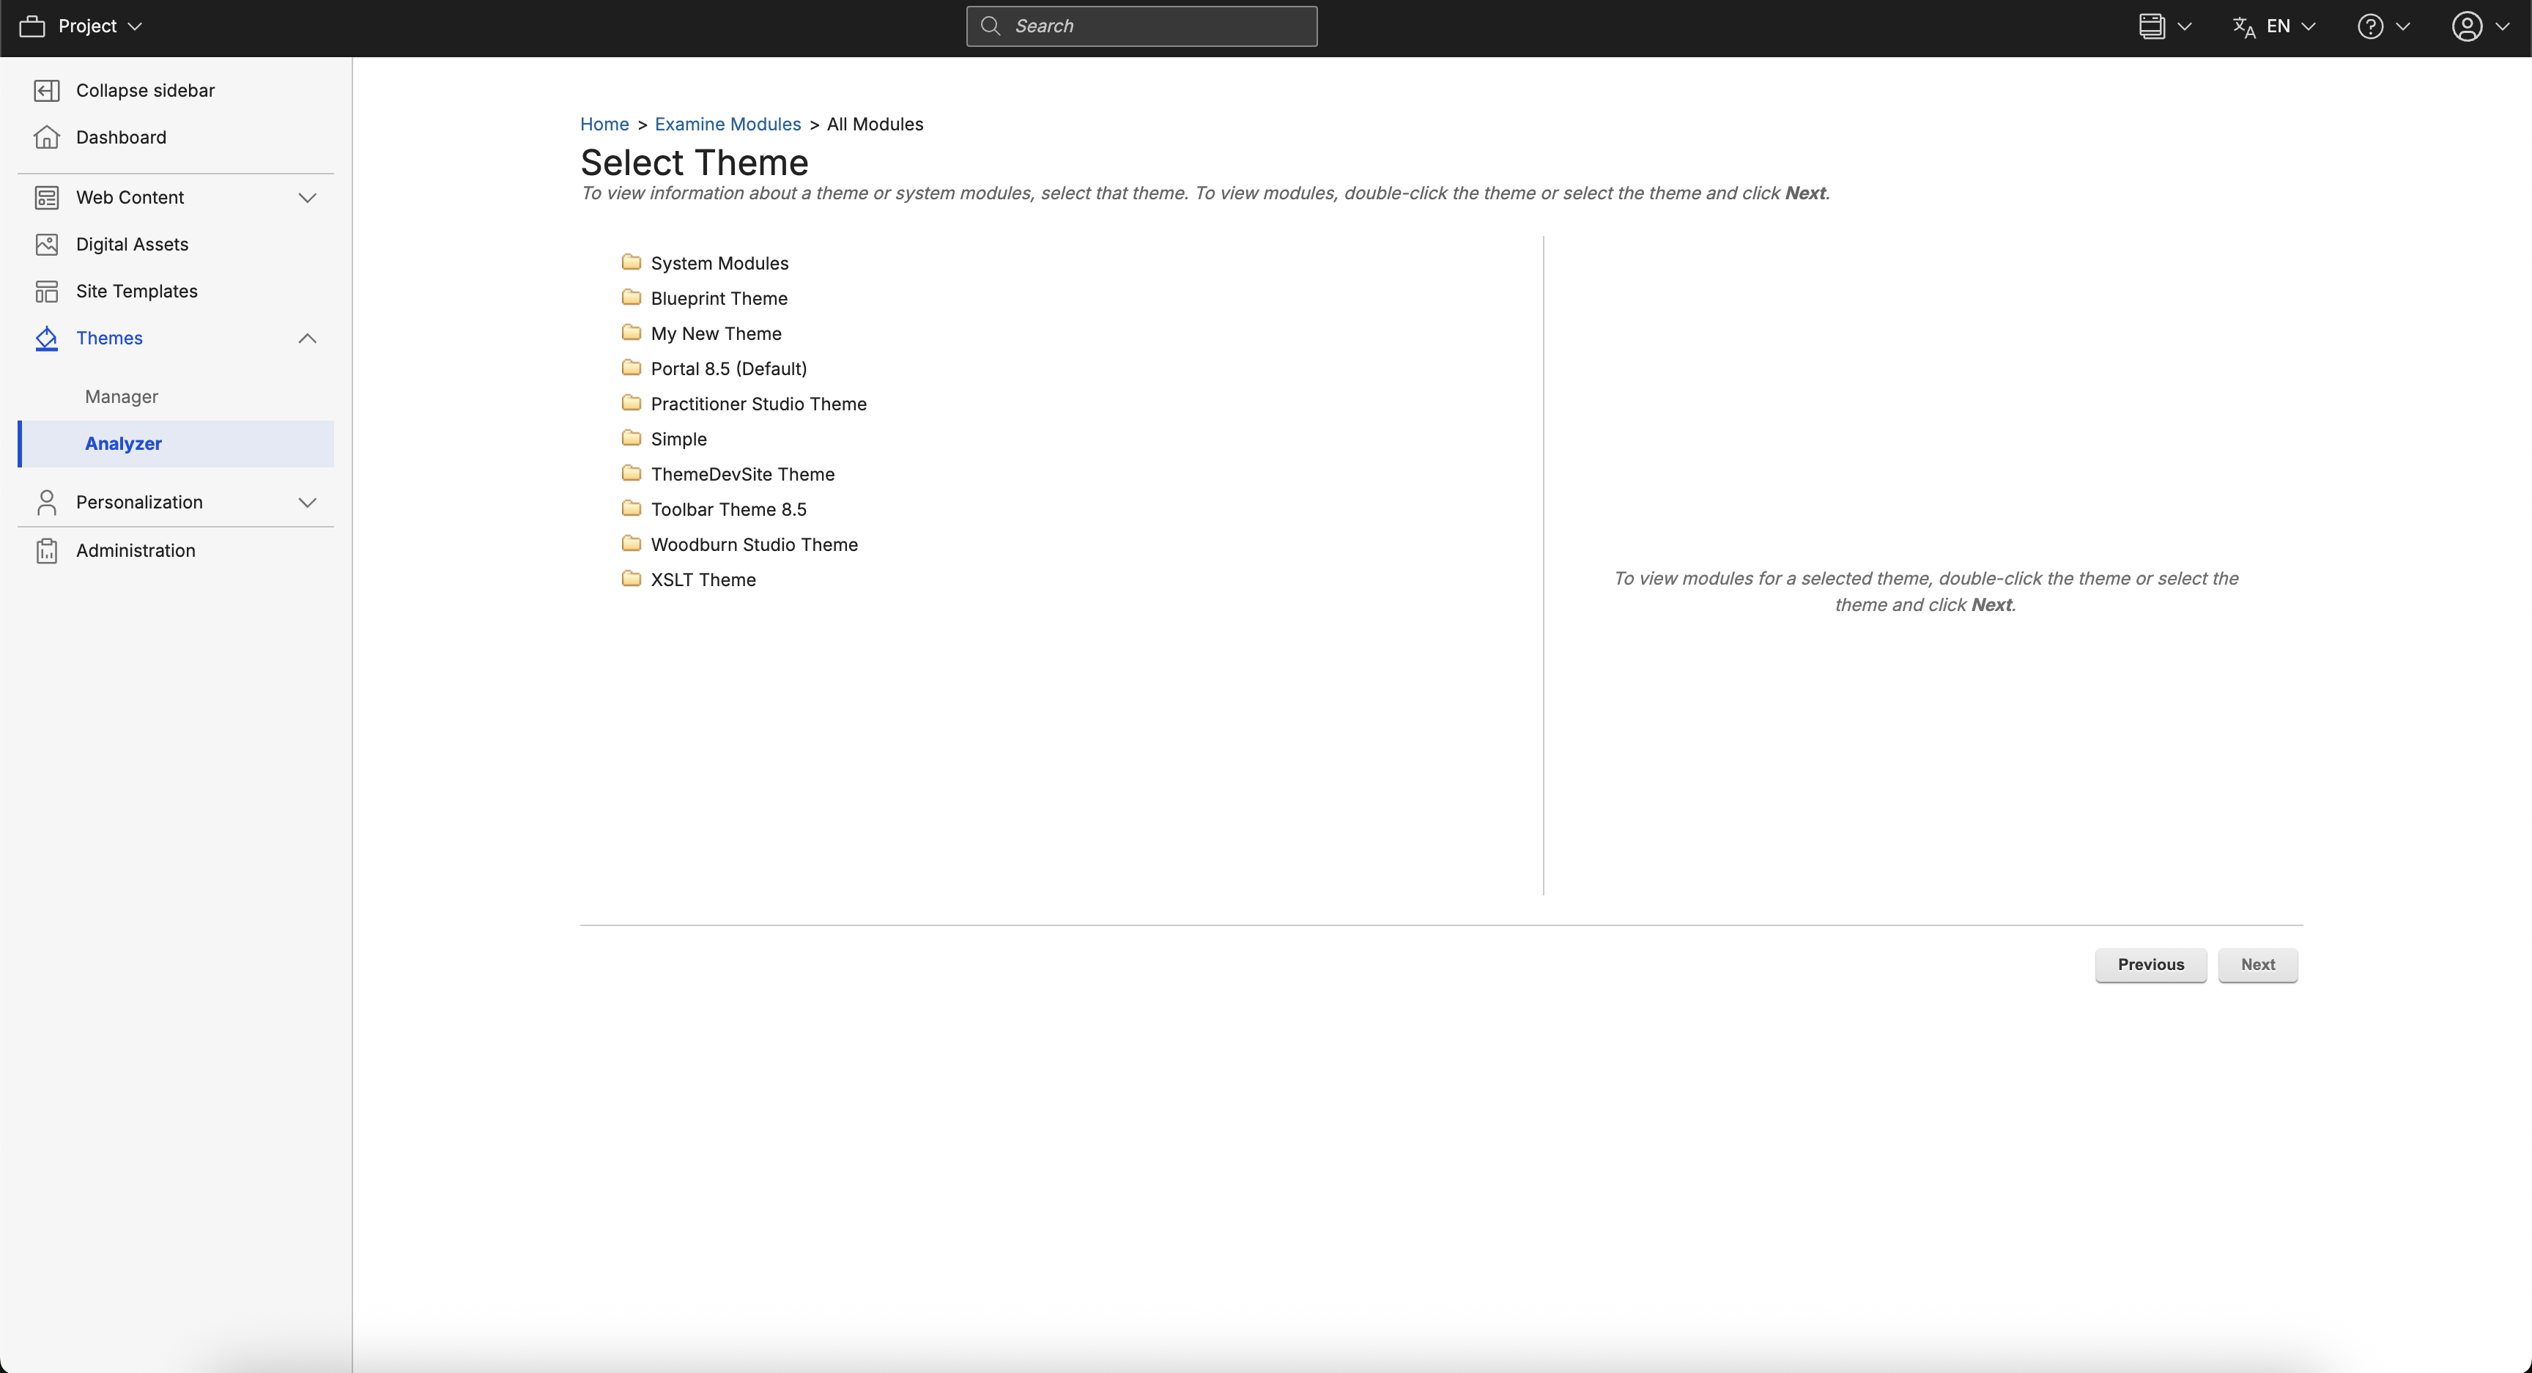
Task: Go to Manager under Themes
Action: click(x=122, y=396)
